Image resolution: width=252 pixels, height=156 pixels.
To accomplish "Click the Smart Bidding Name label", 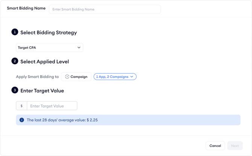I will pos(26,8).
